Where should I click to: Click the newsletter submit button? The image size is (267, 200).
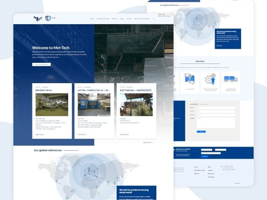pos(205,156)
